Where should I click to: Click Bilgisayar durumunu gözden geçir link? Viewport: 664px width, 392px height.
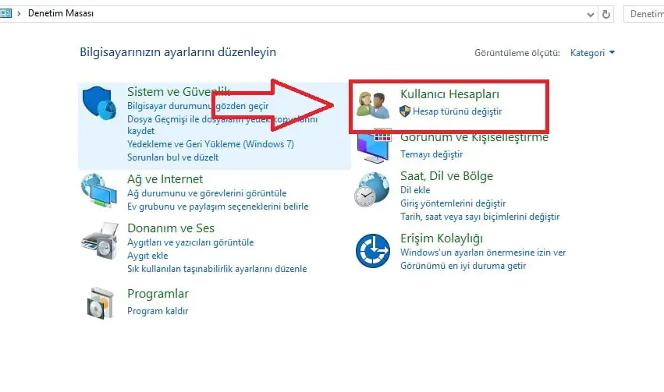[197, 106]
